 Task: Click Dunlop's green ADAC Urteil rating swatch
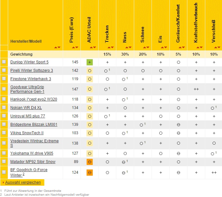click(90, 62)
